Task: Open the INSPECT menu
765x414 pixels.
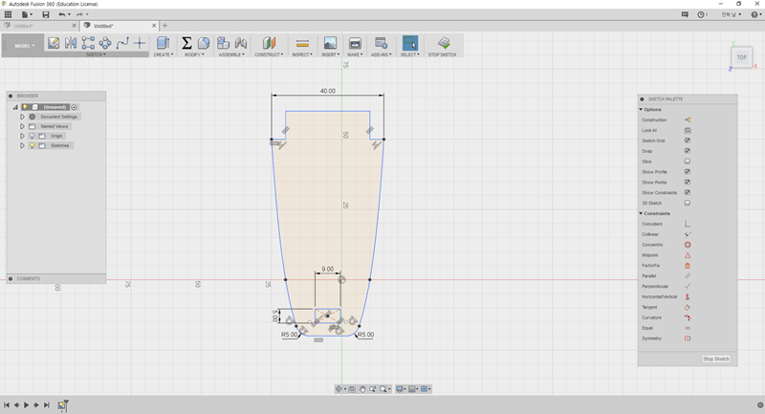Action: point(302,54)
